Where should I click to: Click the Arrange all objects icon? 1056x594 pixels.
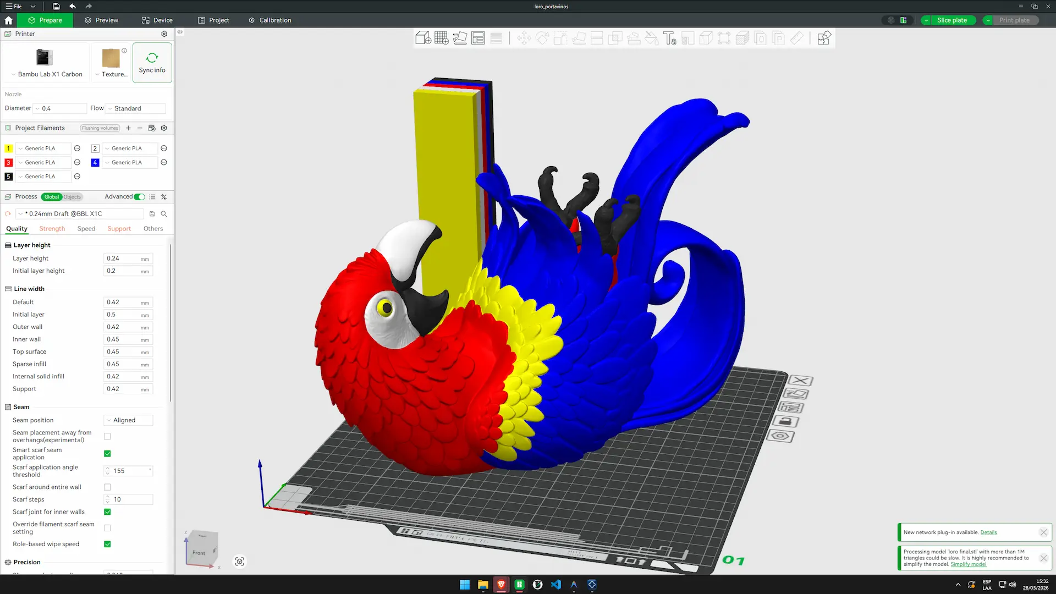tap(478, 38)
